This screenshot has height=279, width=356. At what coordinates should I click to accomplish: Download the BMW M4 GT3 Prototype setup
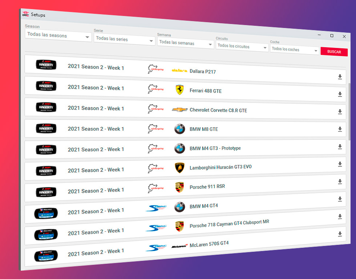(x=340, y=147)
